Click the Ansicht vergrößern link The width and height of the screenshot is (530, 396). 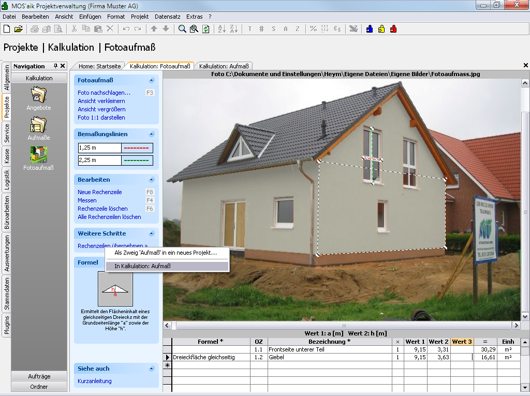pyautogui.click(x=102, y=109)
